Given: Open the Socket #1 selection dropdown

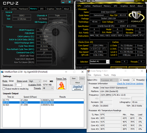Looking at the screenshot, I should pyautogui.click(x=100, y=62).
